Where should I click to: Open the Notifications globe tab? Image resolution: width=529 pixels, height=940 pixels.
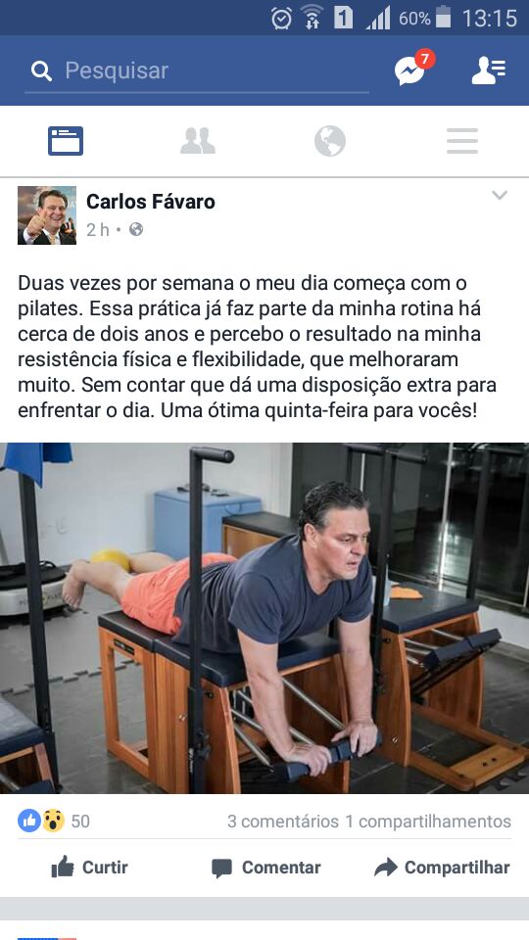[330, 141]
